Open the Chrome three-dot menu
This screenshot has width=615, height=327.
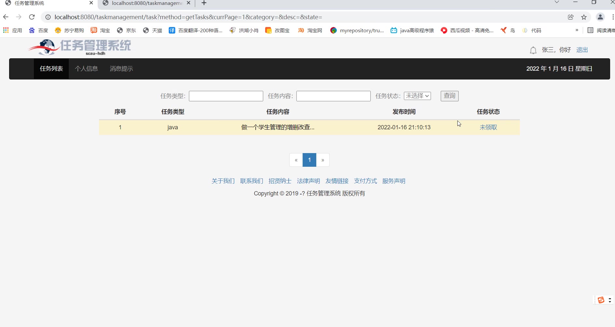tap(613, 17)
